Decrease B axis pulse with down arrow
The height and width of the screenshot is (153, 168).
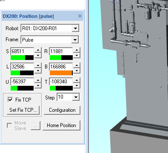77,71
